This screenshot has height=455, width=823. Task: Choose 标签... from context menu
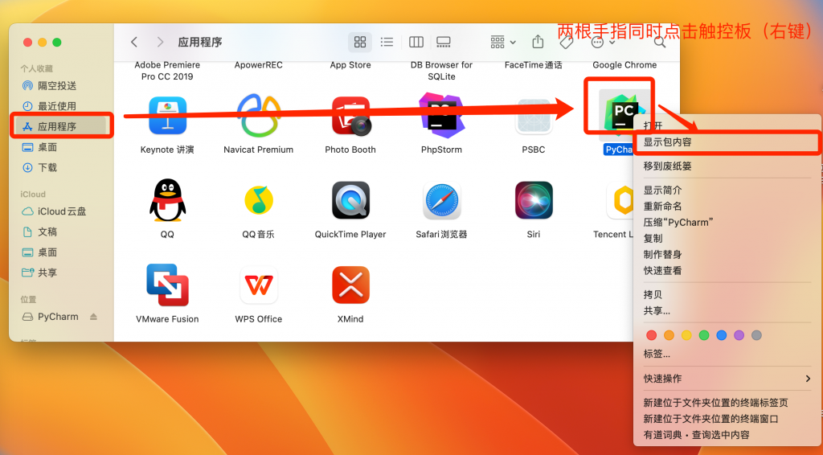tap(727, 354)
